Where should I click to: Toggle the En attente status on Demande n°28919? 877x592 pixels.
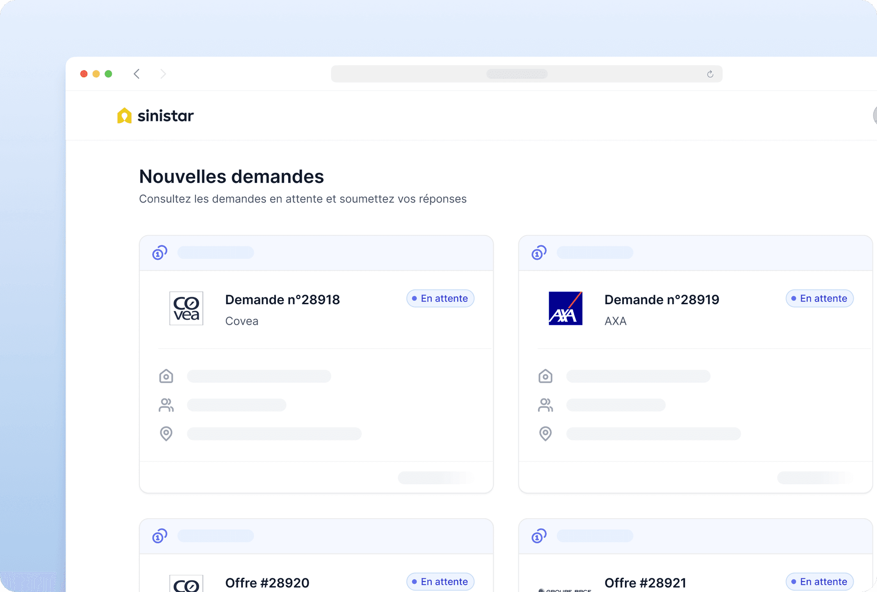[819, 298]
